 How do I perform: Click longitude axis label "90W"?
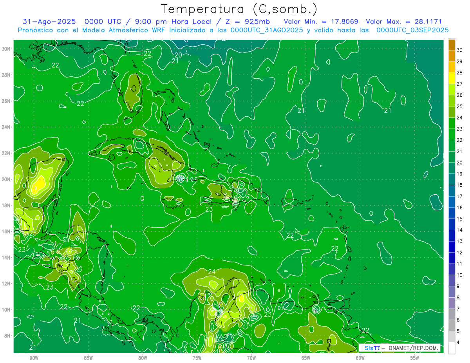[34, 358]
